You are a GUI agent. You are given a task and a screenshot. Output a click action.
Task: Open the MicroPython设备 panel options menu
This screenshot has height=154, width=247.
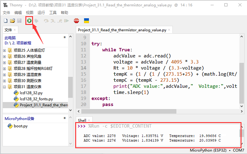click(x=64, y=118)
